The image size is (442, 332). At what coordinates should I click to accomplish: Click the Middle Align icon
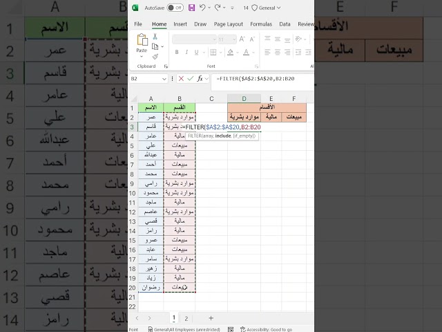click(278, 39)
